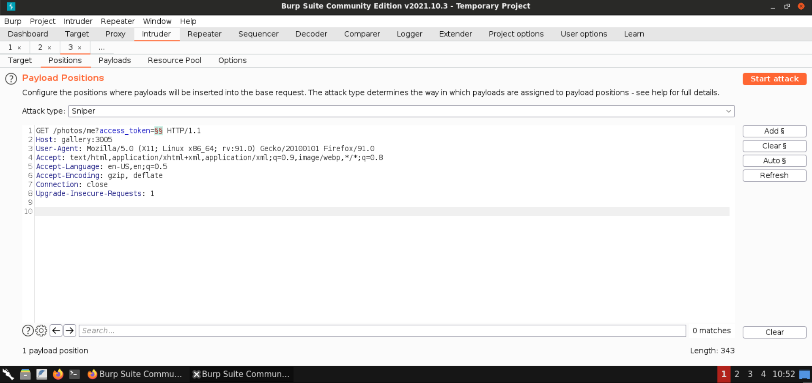812x383 pixels.
Task: Close Intruder attack tab 3
Action: tap(80, 48)
